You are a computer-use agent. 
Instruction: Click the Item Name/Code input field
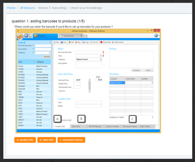89,52
